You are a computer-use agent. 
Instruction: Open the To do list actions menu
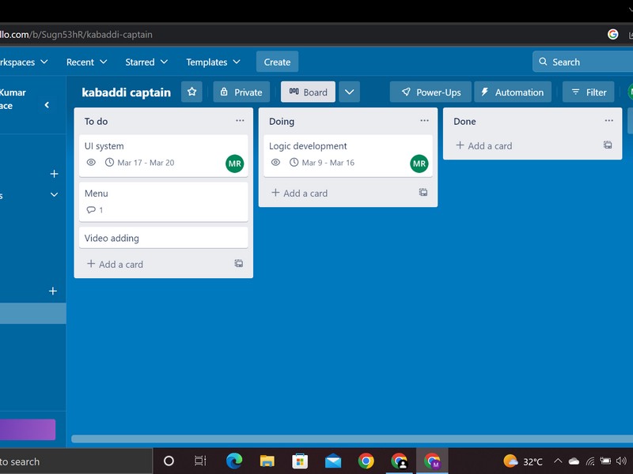pos(240,121)
